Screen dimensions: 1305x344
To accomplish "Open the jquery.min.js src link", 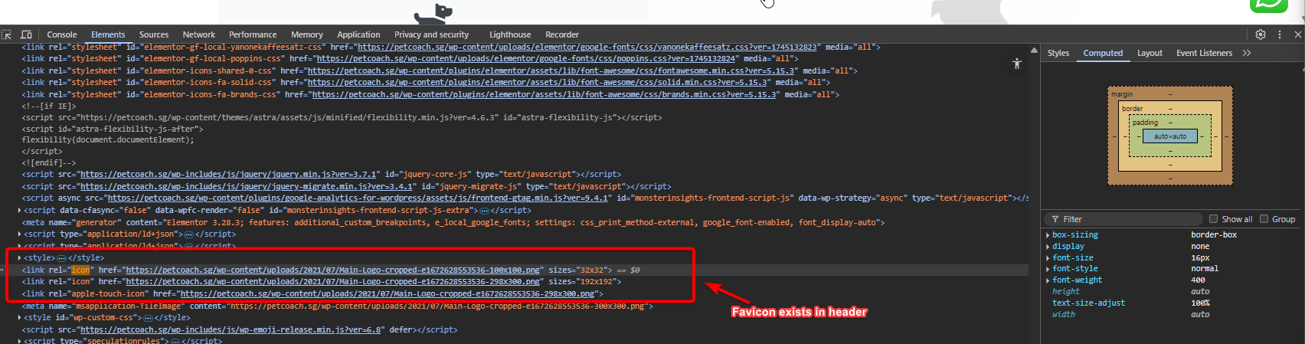I will pyautogui.click(x=228, y=175).
